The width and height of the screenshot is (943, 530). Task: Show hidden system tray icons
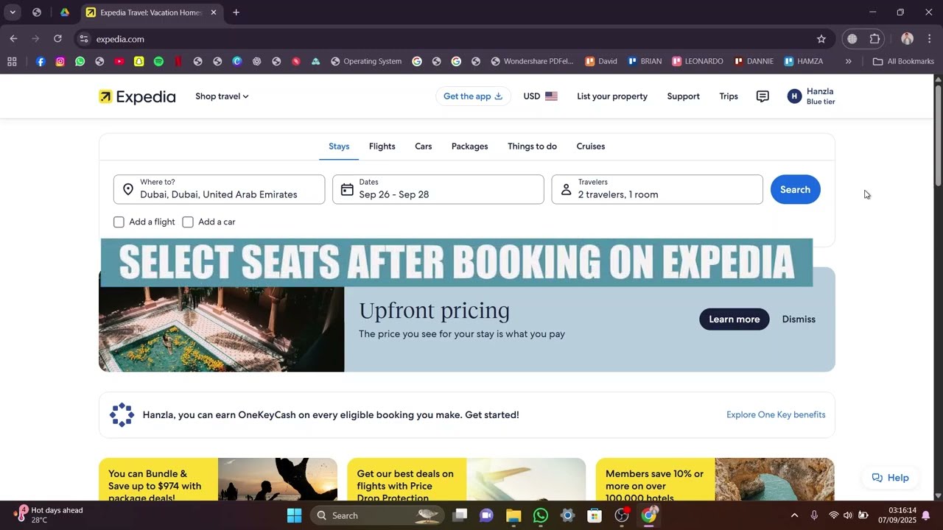click(x=794, y=515)
